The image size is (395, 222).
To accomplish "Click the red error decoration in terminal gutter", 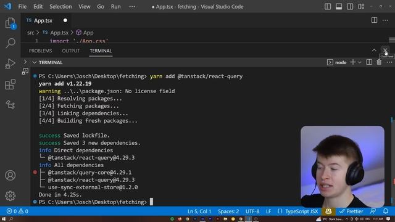I will 35,173.
